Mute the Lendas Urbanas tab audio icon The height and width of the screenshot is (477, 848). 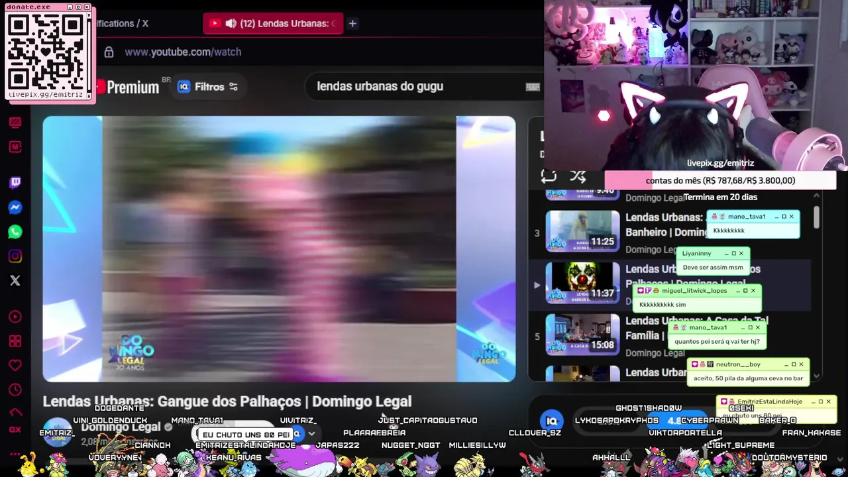pos(231,23)
